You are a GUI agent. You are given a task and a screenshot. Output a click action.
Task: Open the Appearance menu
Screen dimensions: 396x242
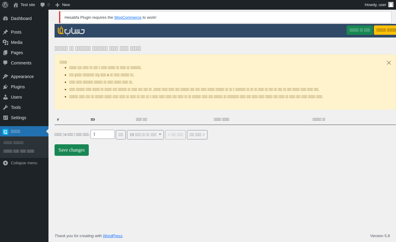(24, 77)
